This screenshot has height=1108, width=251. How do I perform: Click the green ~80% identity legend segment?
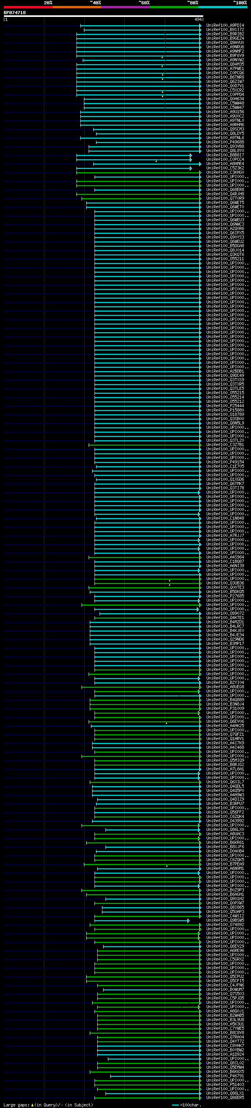coord(174,7)
